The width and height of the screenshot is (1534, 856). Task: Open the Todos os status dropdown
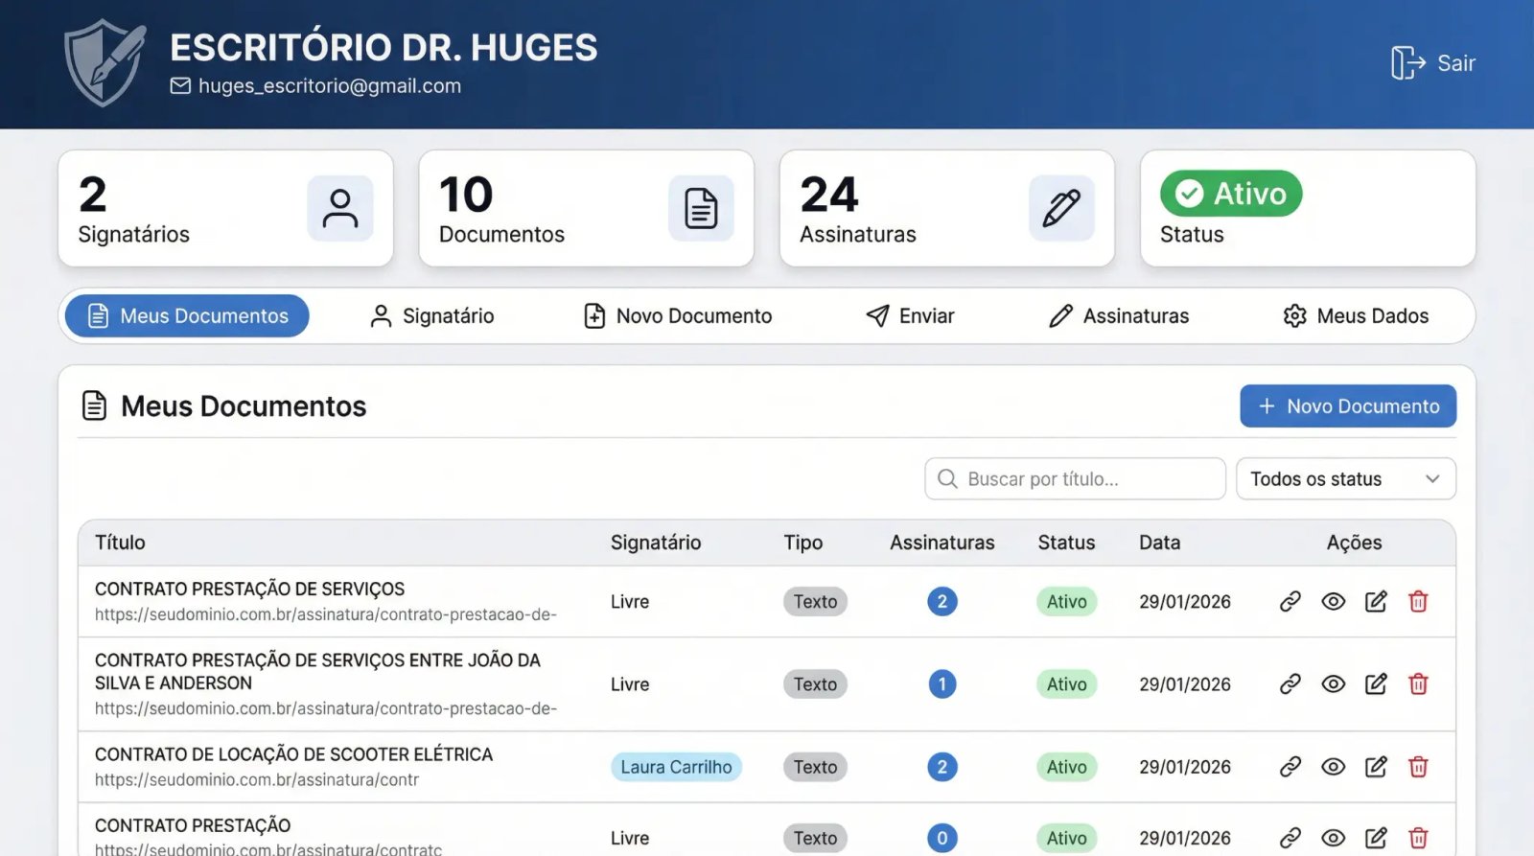(x=1345, y=479)
